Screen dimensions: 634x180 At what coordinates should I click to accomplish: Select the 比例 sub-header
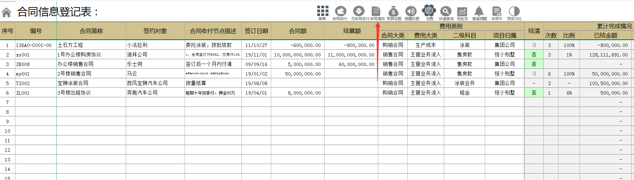[x=569, y=35]
